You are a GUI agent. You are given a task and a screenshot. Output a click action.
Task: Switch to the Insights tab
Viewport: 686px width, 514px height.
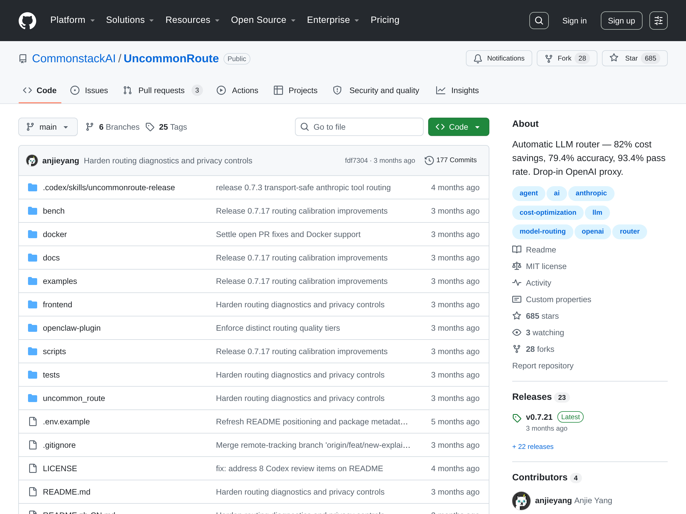tap(457, 91)
